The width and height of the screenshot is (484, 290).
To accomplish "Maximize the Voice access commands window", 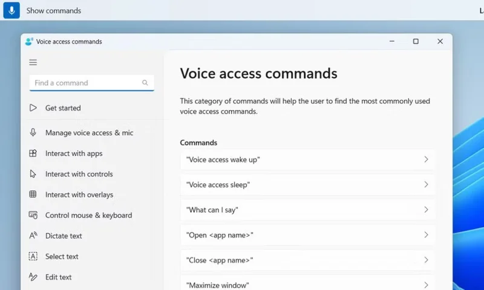I will tap(416, 42).
